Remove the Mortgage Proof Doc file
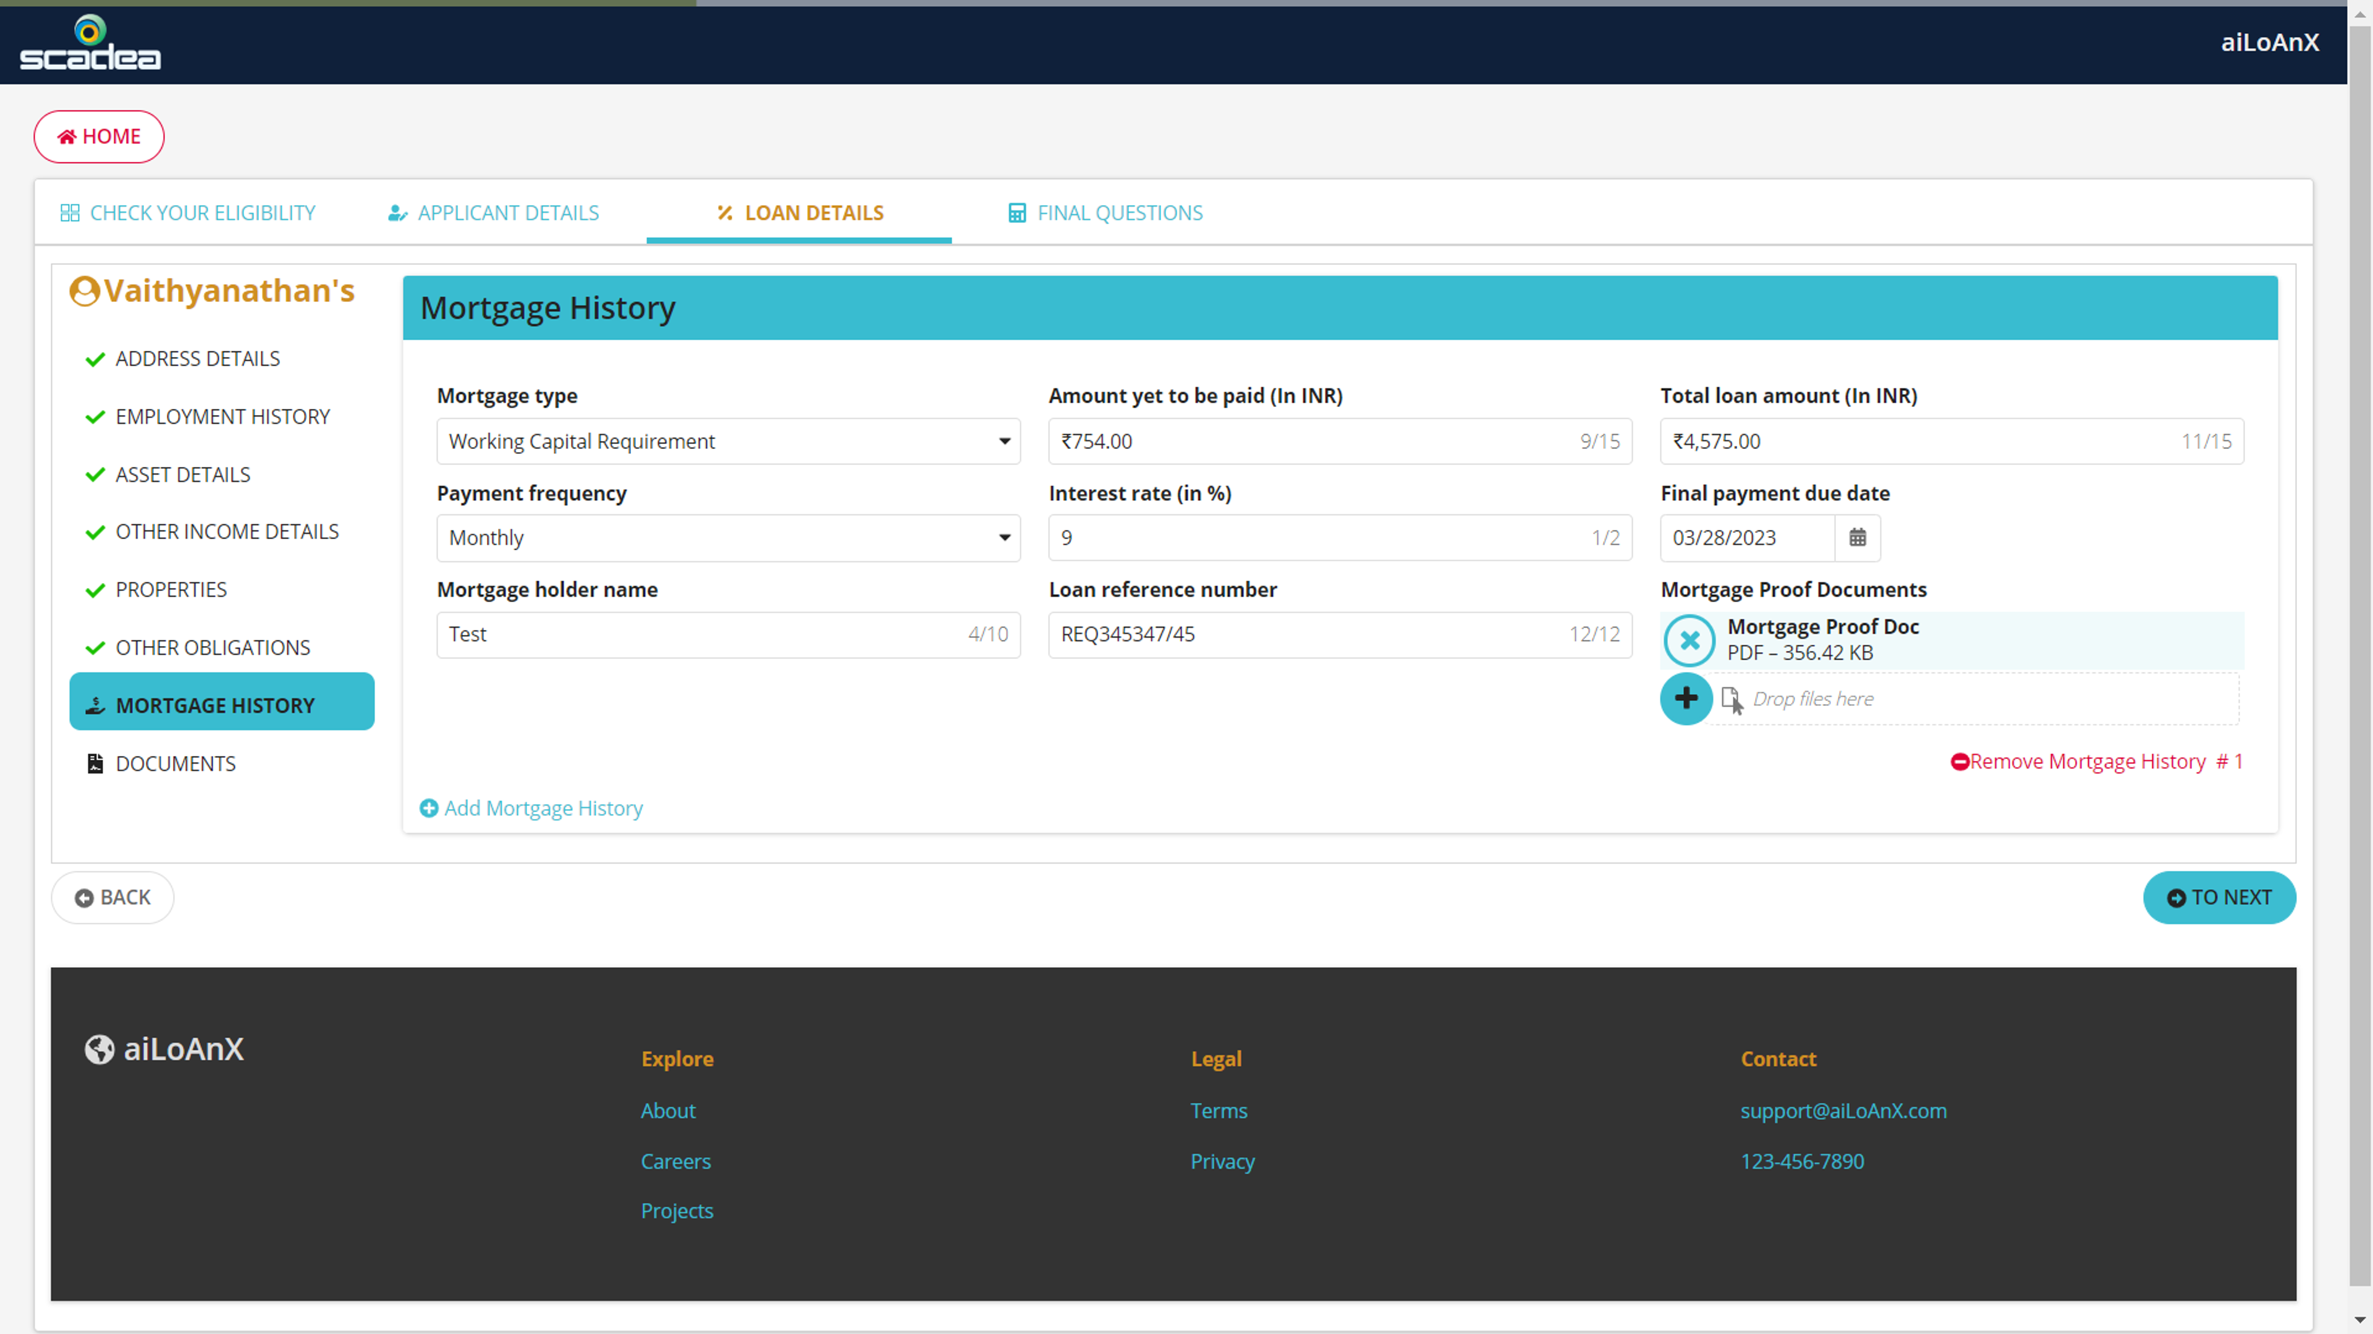This screenshot has width=2373, height=1334. click(1688, 640)
